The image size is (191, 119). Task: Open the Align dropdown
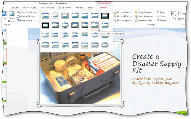pyautogui.click(x=162, y=12)
